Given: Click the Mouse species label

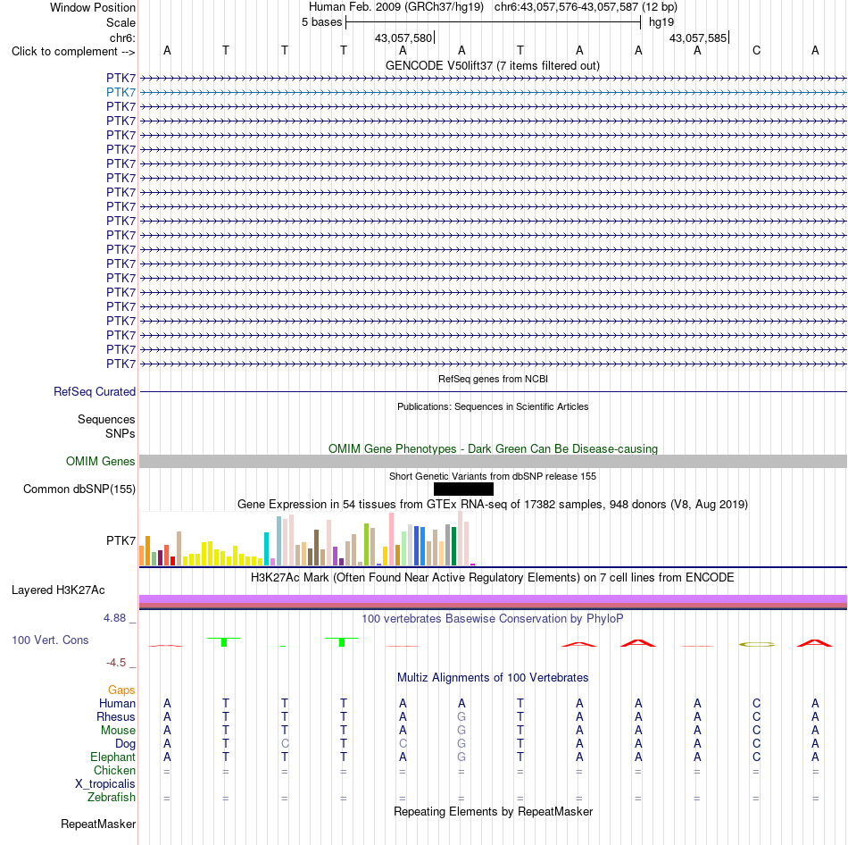Looking at the screenshot, I should pos(118,731).
